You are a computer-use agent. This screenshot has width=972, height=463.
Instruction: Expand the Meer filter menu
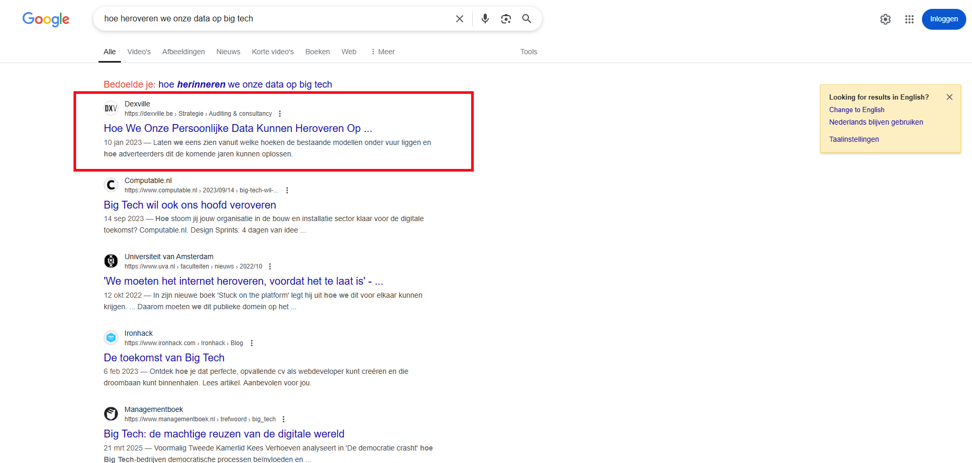click(383, 52)
